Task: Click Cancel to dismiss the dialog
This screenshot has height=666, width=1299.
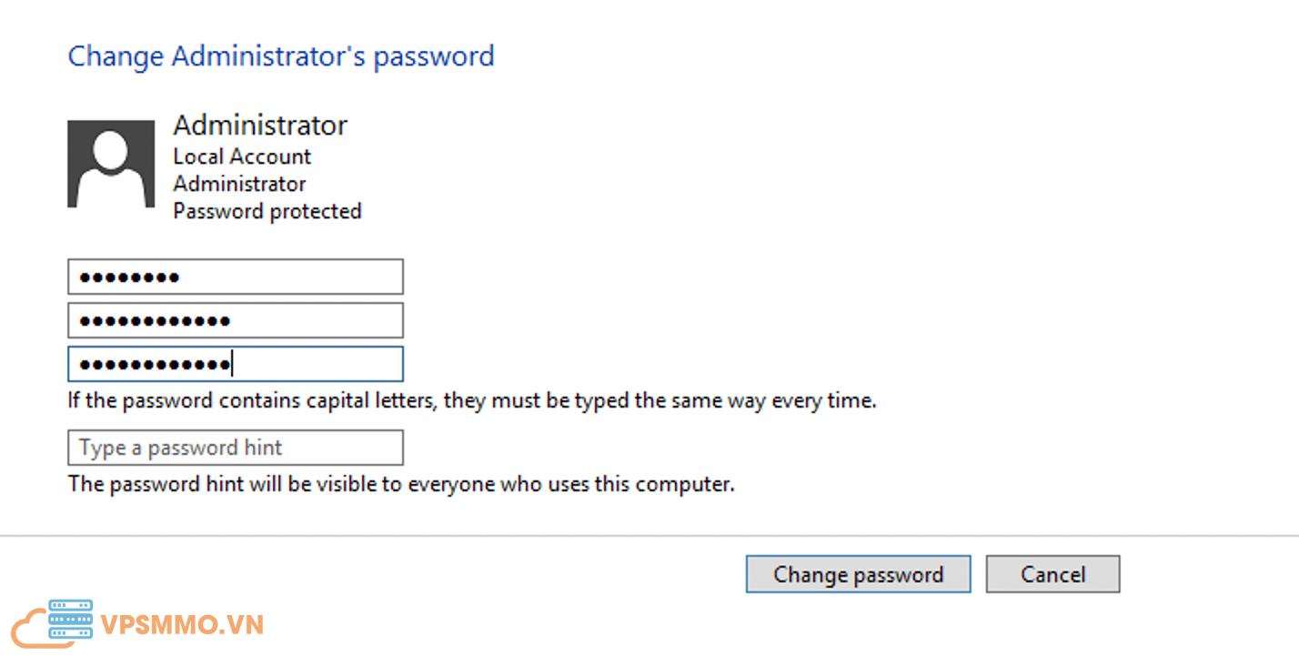Action: [x=1052, y=573]
